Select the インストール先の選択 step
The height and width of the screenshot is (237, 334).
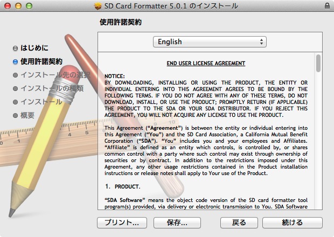click(54, 75)
